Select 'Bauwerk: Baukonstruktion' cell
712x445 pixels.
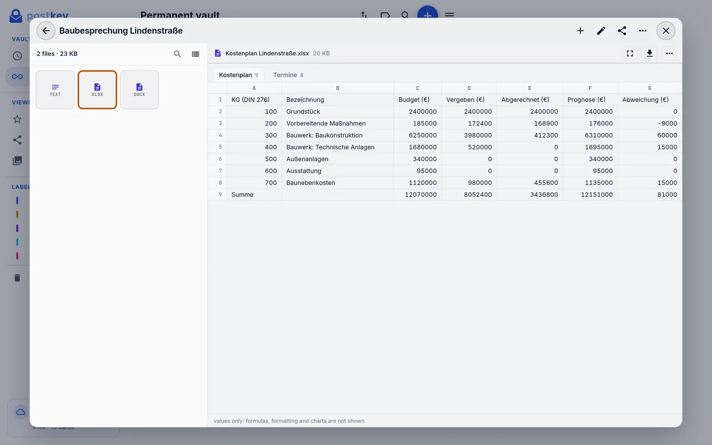tap(338, 135)
